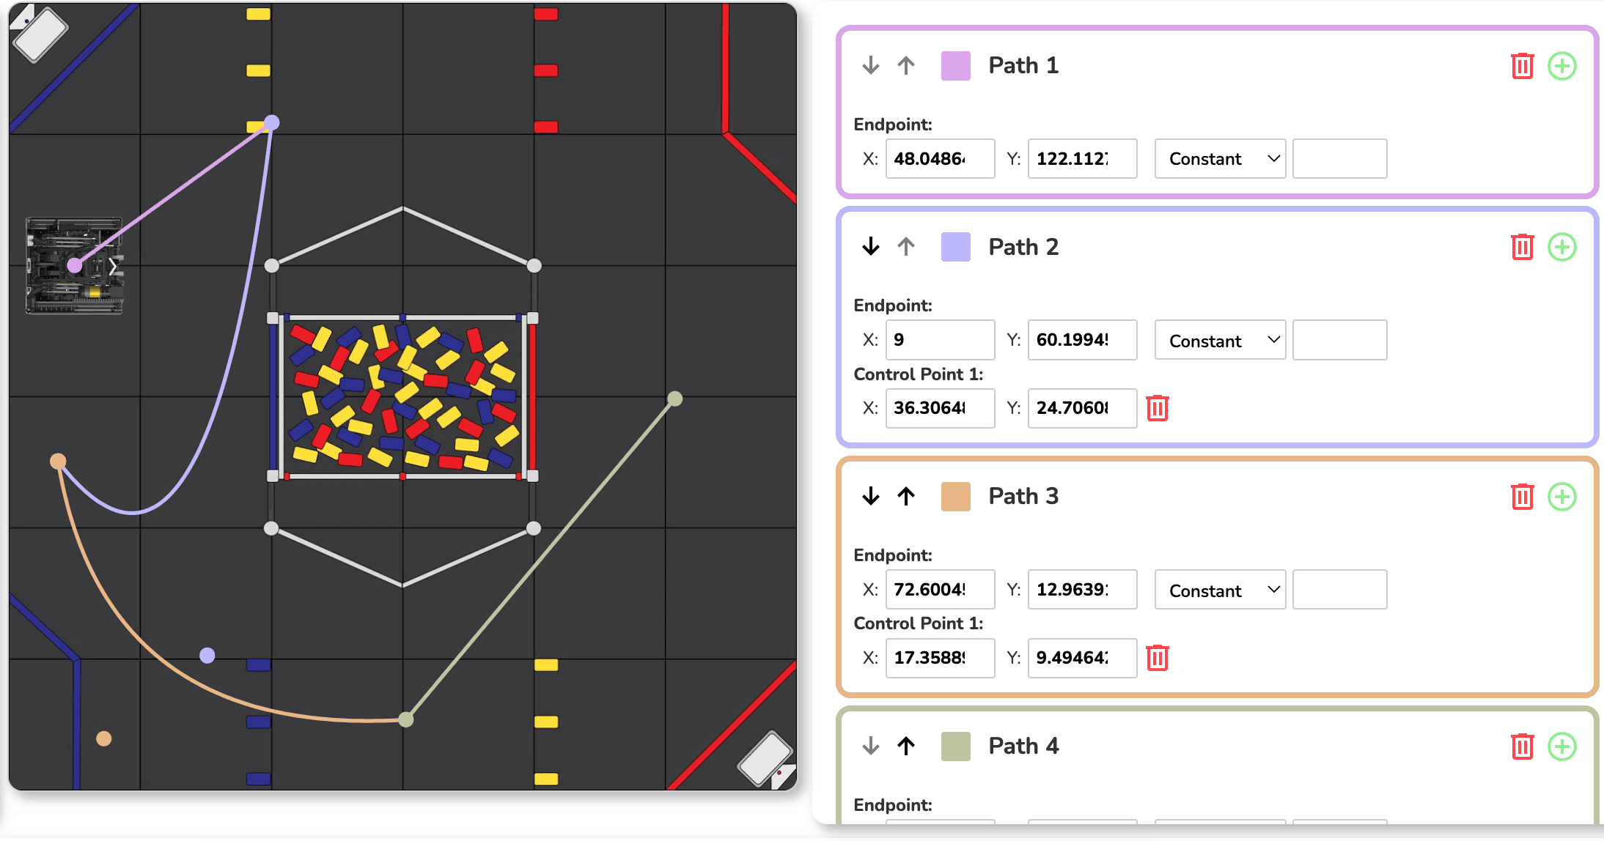The image size is (1604, 841).
Task: Edit Path 2 control point X field
Action: click(940, 408)
